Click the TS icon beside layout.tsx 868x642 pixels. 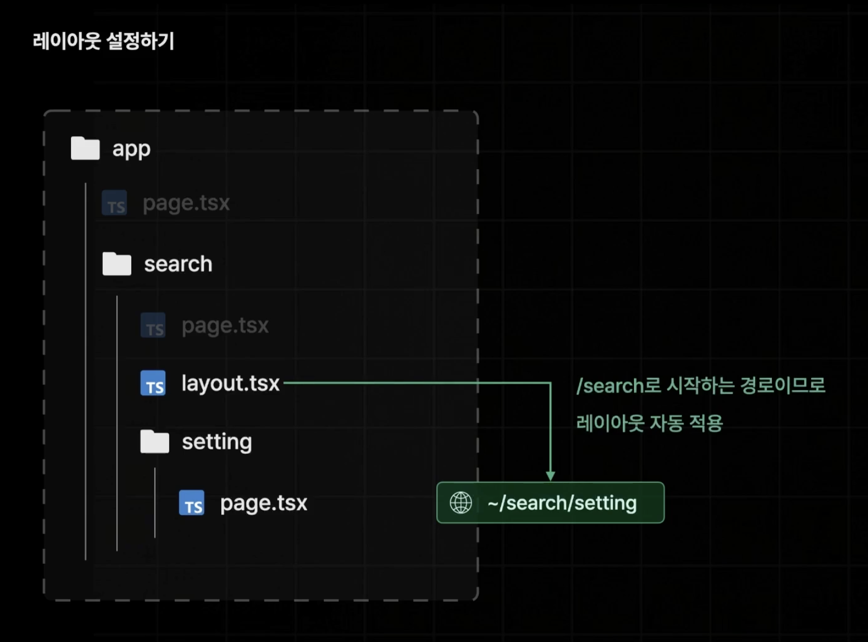(x=153, y=383)
